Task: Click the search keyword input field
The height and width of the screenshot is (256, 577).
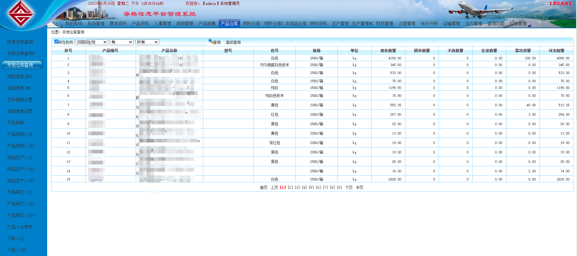Action: pos(184,42)
